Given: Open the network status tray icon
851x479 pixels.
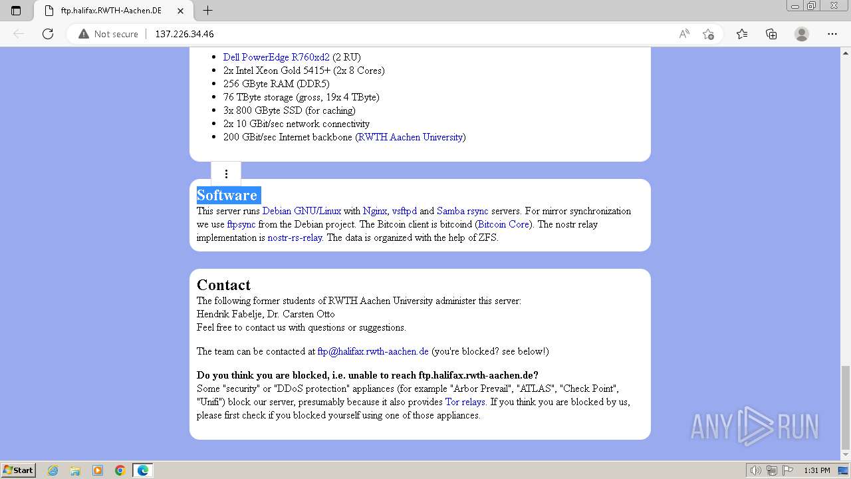Looking at the screenshot, I should click(772, 470).
